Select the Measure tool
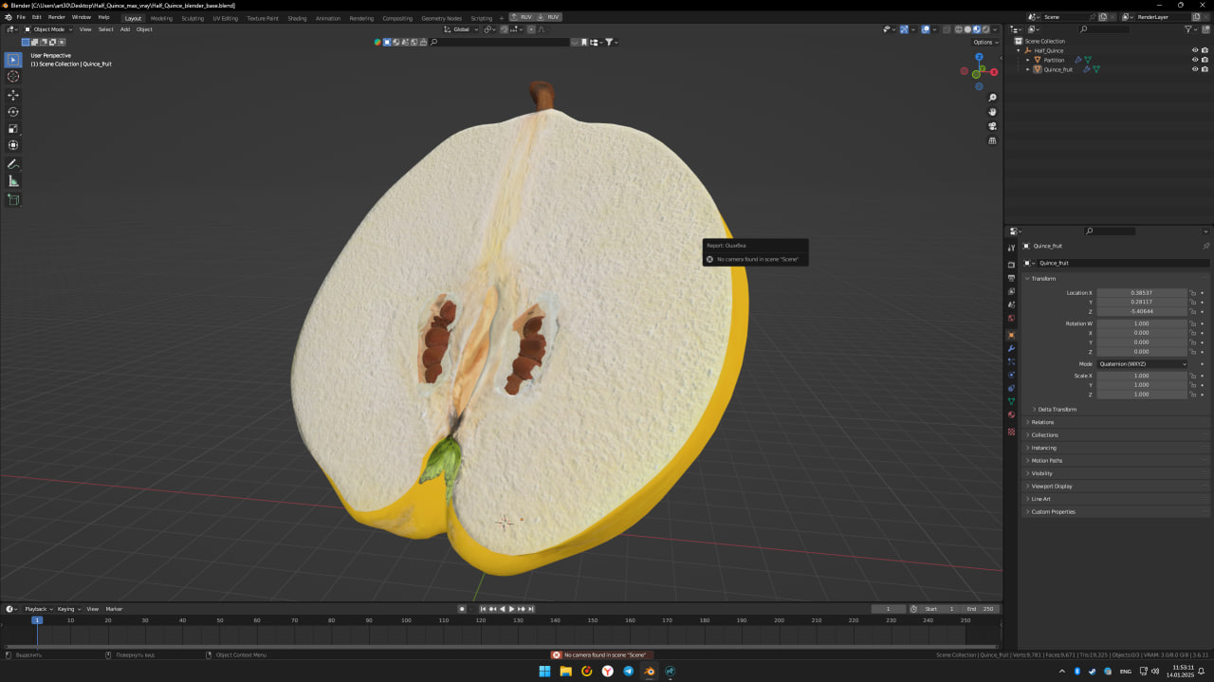The image size is (1214, 682). pyautogui.click(x=13, y=181)
